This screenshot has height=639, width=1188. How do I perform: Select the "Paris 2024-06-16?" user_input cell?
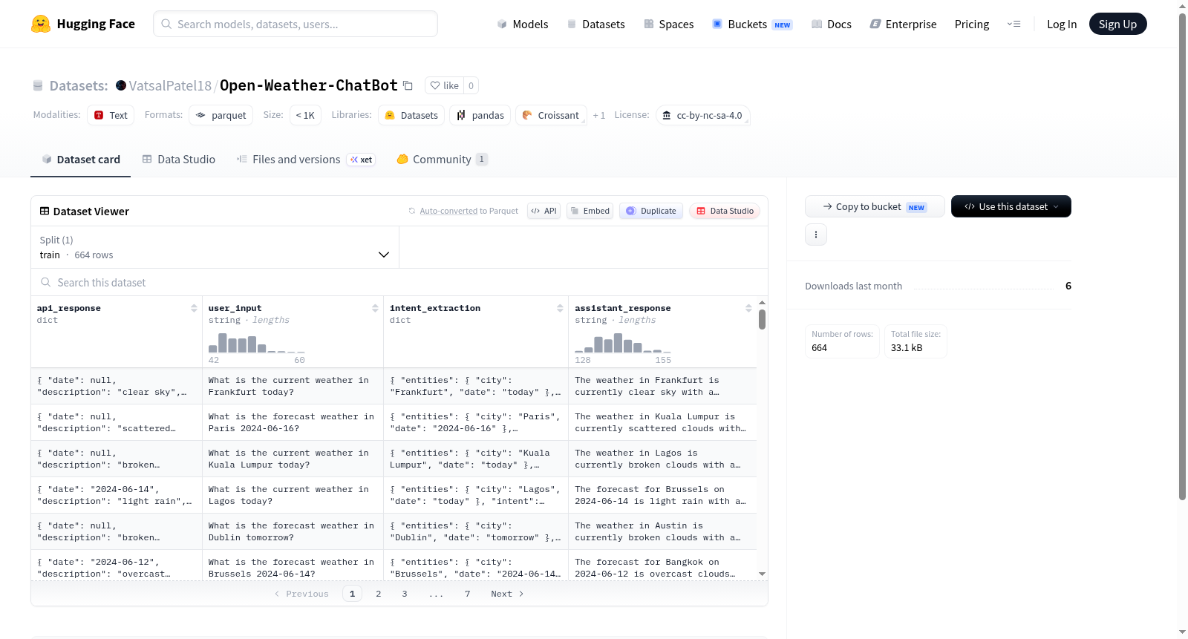click(x=293, y=422)
